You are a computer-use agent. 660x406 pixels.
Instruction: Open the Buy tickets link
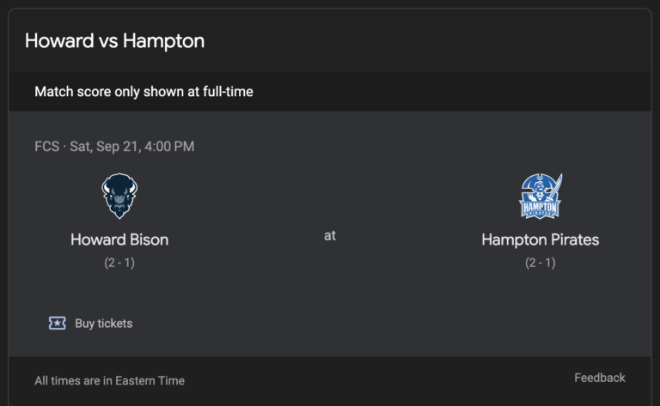103,324
